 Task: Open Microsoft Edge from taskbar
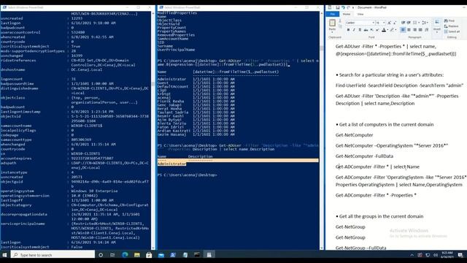coord(125,255)
